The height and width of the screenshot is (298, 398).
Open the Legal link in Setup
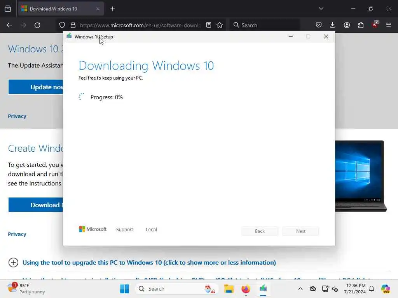151,229
